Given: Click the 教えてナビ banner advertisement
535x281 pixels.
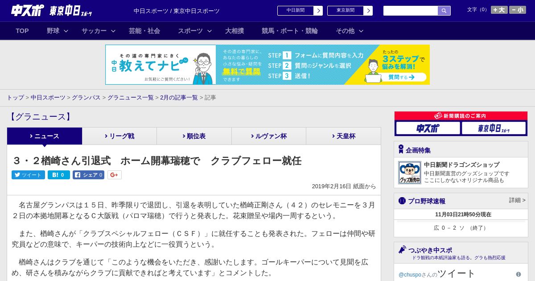Looking at the screenshot, I should click(x=267, y=65).
